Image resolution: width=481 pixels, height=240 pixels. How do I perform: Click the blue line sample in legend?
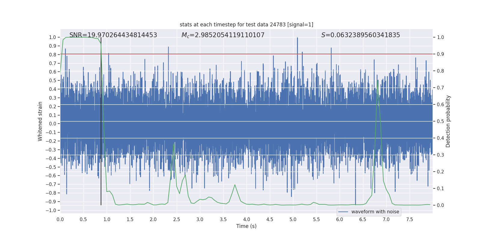(343, 212)
